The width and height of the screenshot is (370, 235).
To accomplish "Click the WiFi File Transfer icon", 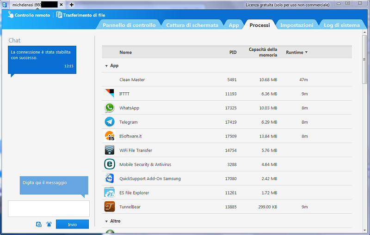I will pos(110,150).
